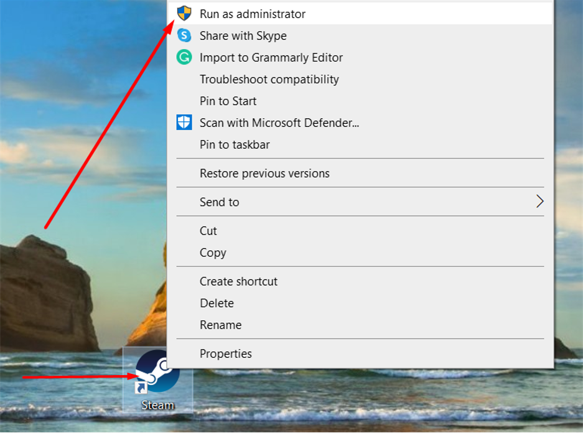Click the Run as administrator shield icon

(x=184, y=14)
